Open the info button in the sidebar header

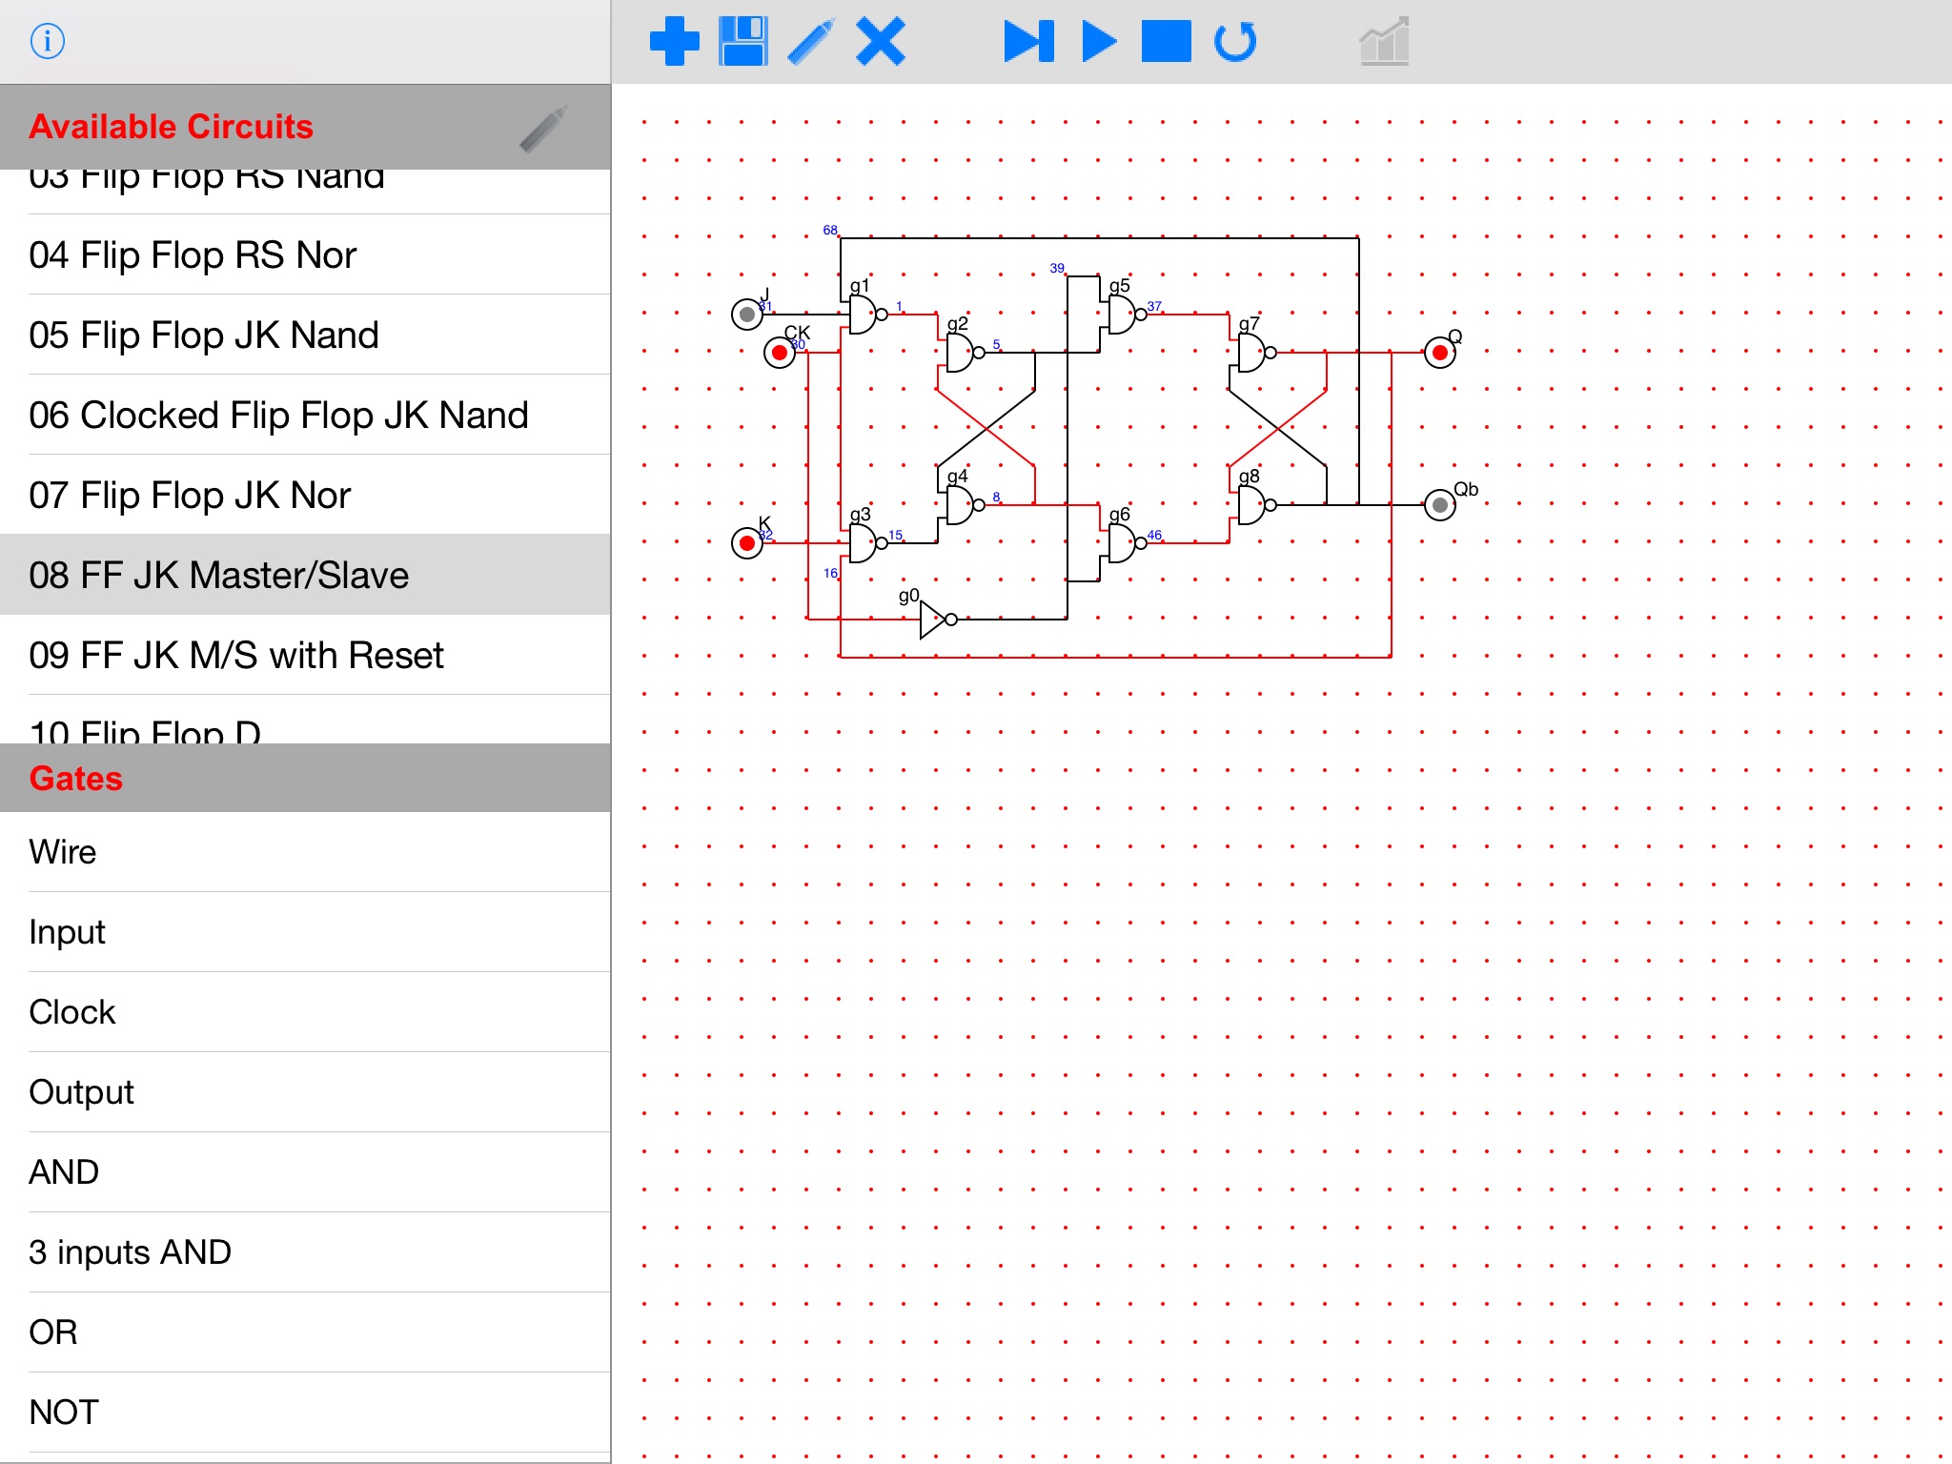point(47,41)
